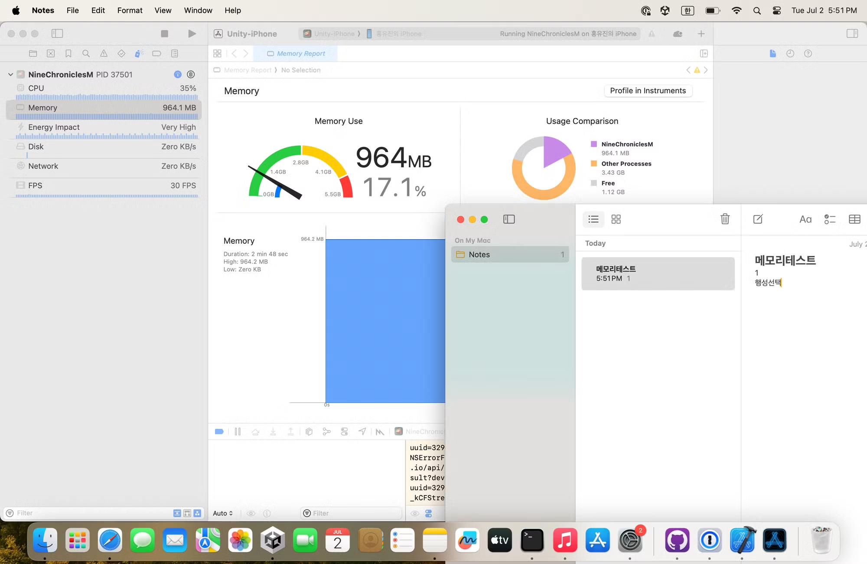The height and width of the screenshot is (564, 867).
Task: Open the Memory Report tab
Action: (x=297, y=53)
